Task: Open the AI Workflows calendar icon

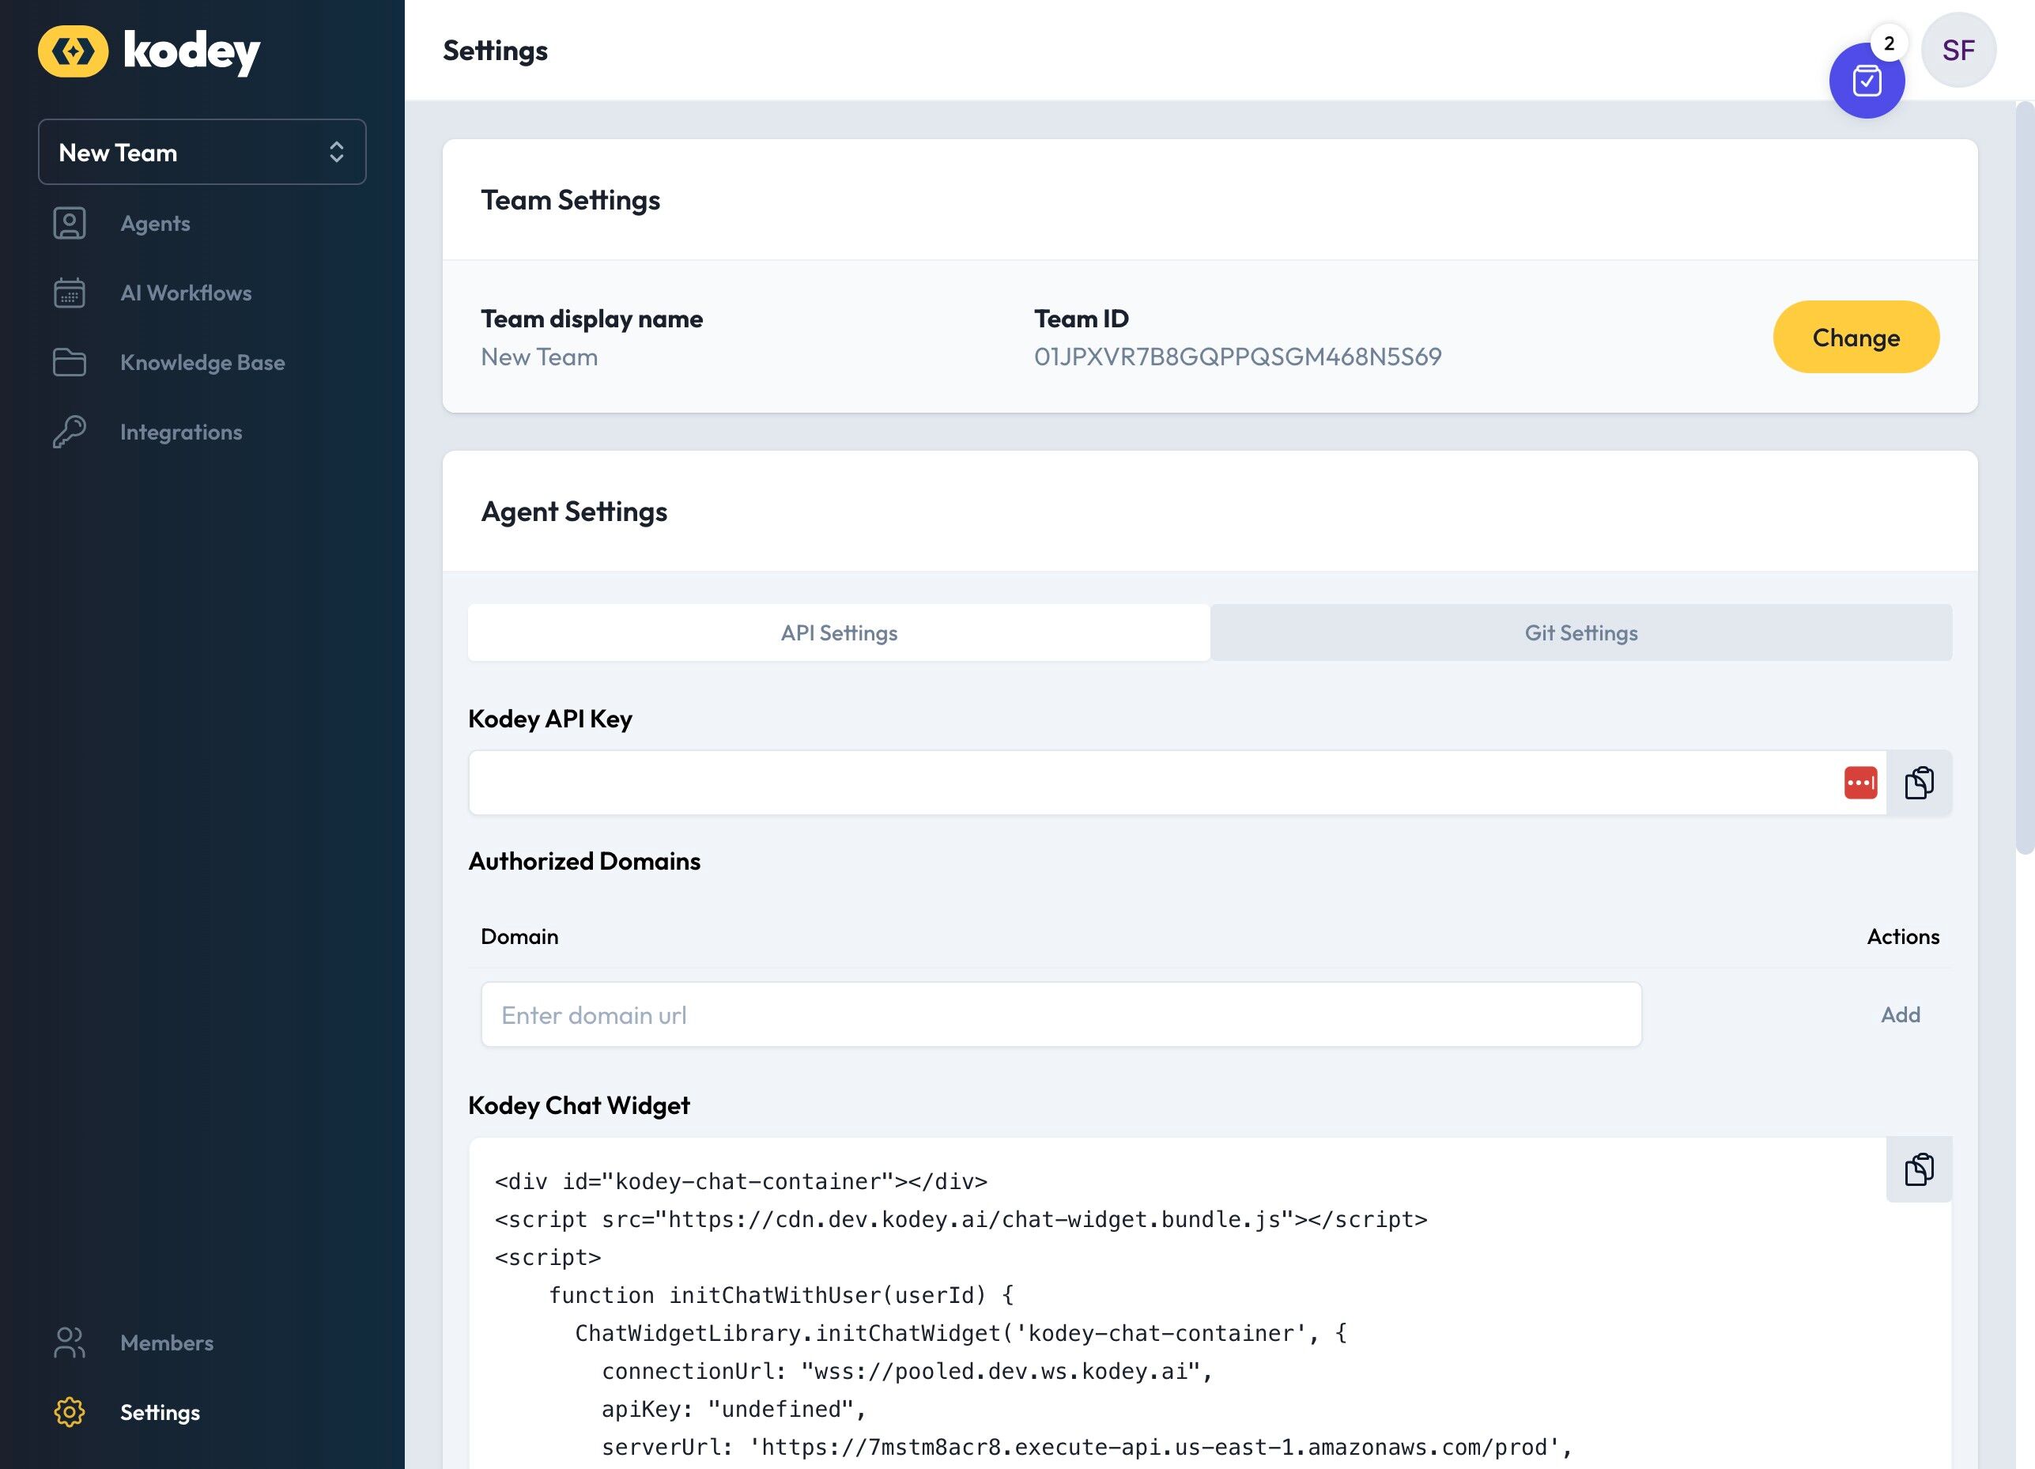Action: click(x=69, y=293)
